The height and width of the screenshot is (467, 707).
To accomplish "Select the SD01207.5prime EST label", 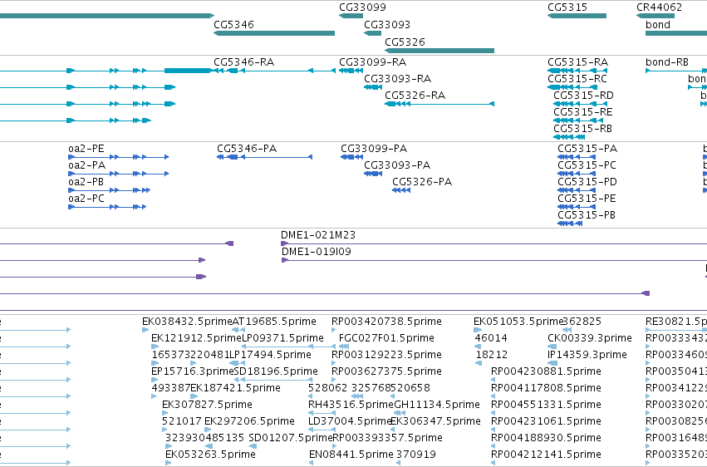I will point(291,438).
